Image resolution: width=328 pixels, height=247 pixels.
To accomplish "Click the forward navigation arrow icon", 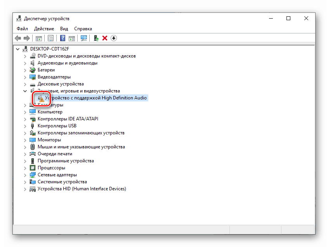I will (27, 38).
